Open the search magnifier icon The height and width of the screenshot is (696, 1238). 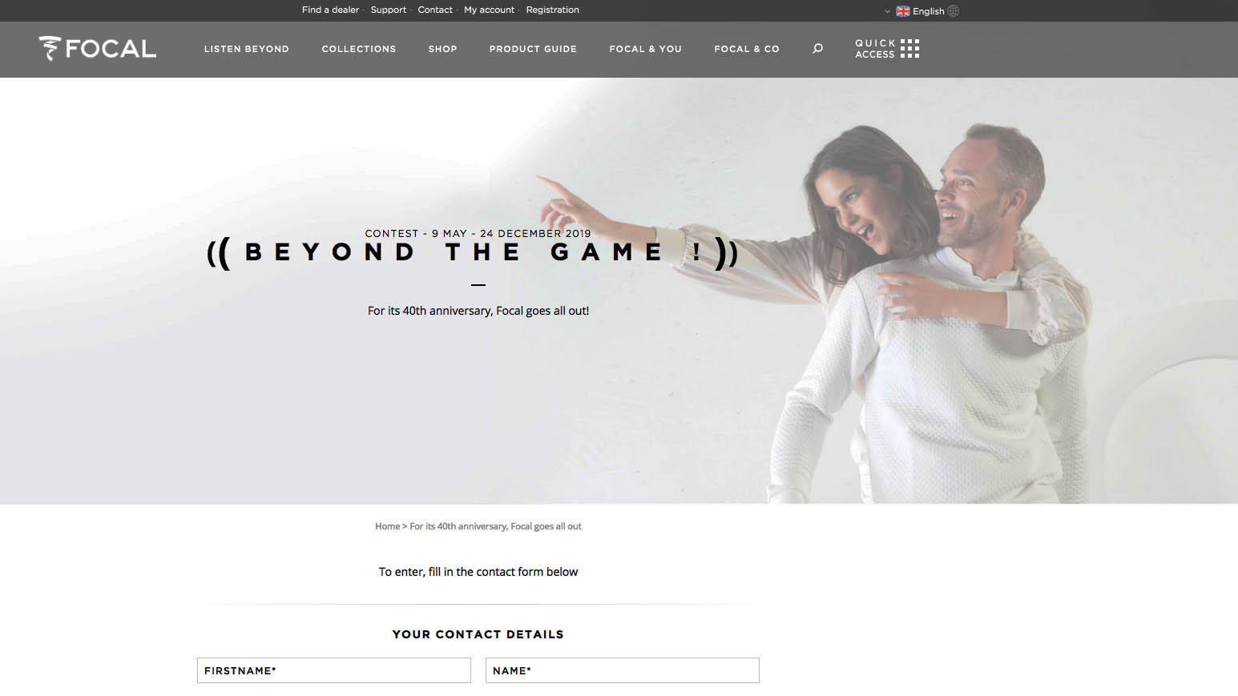817,49
